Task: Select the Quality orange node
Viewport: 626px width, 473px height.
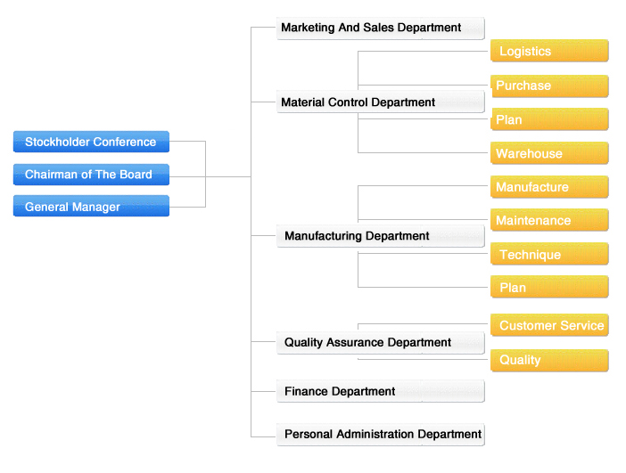Action: click(x=549, y=360)
